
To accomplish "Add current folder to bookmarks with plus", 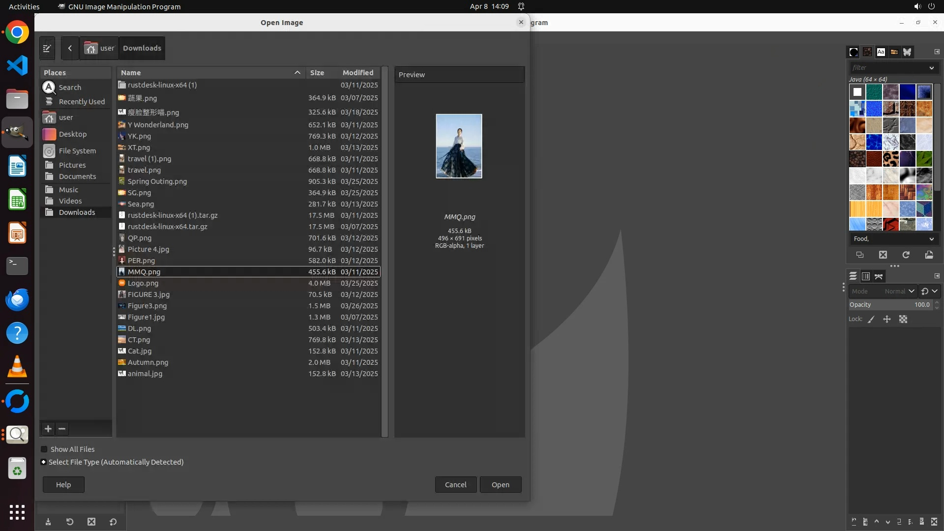I will click(48, 429).
